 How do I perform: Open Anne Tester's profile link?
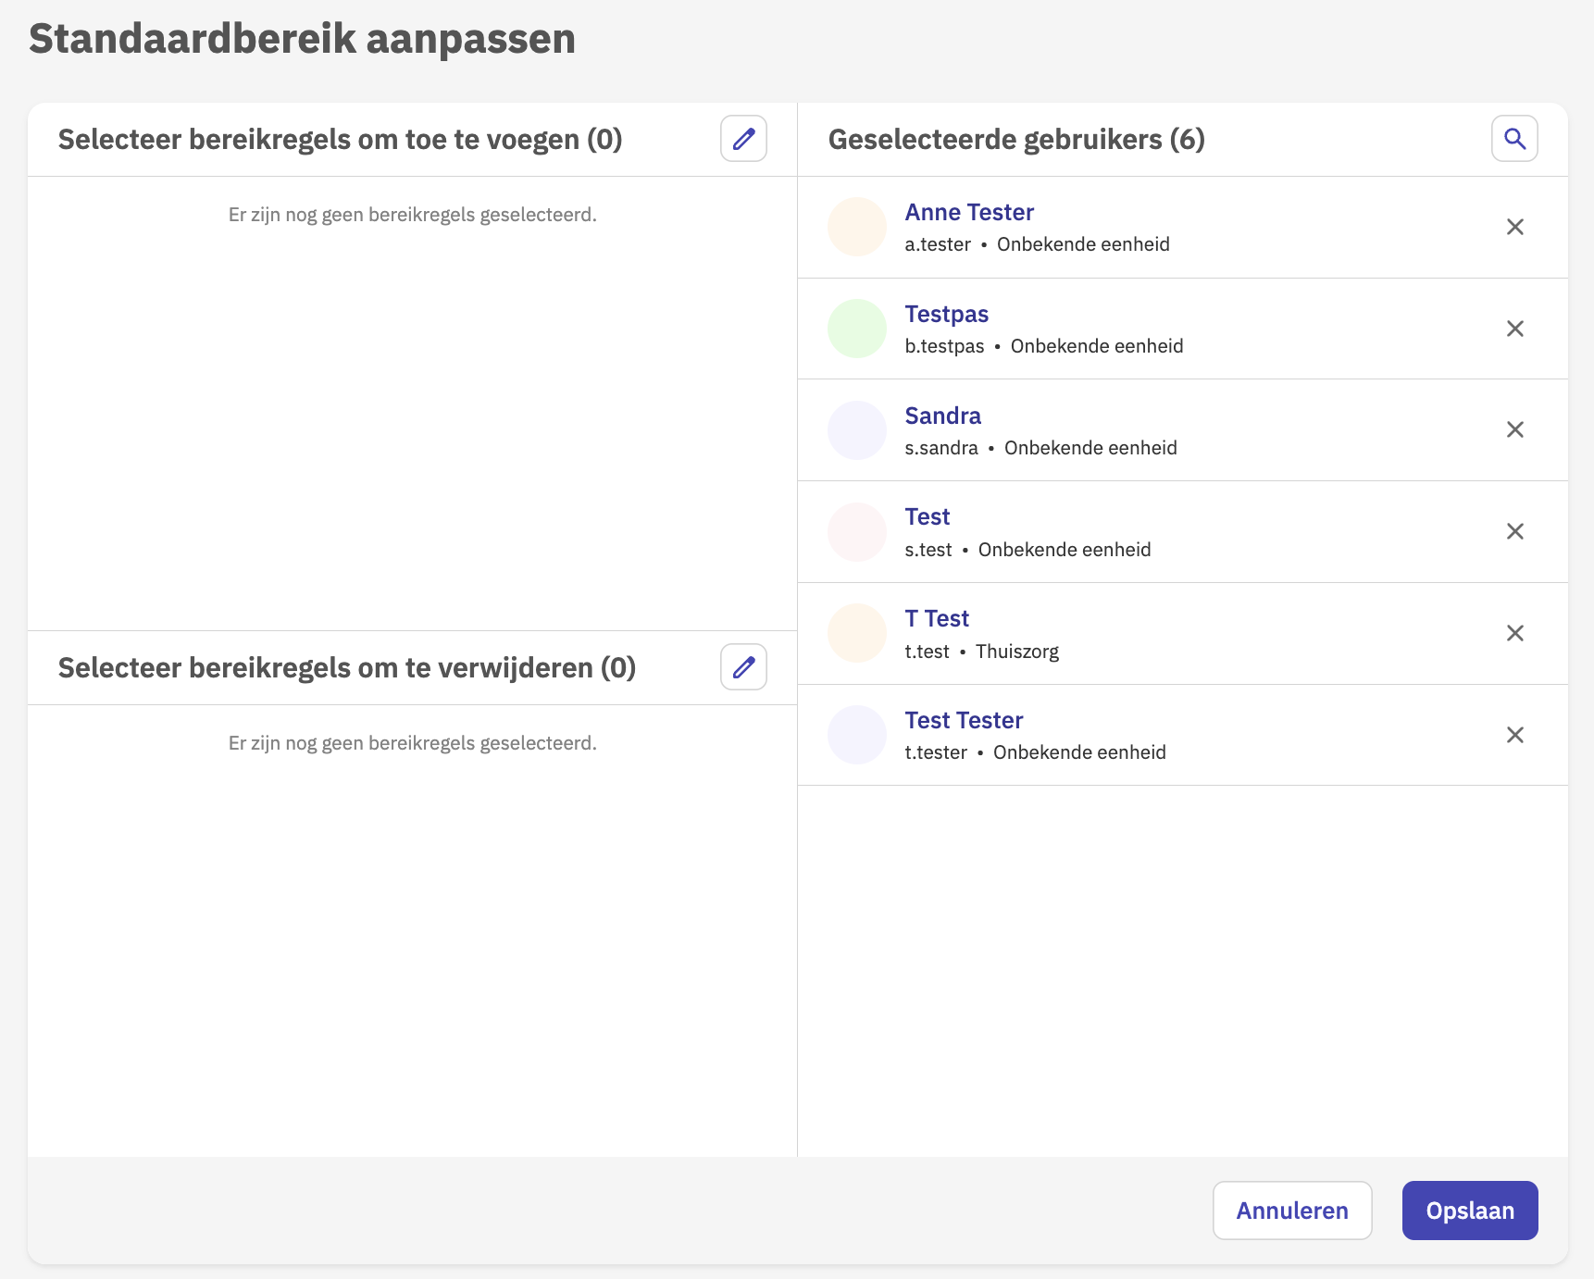(x=969, y=212)
